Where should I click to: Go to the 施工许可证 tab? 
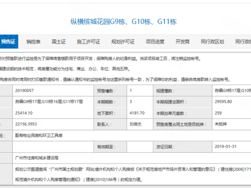(x=88, y=42)
